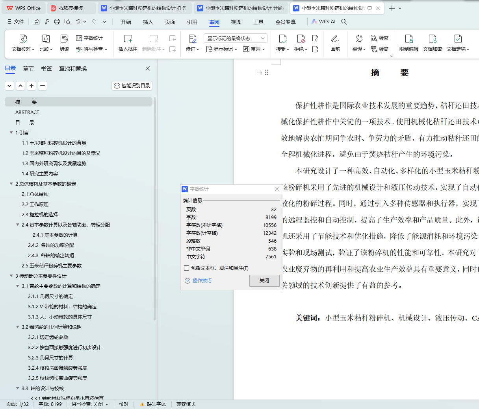Viewport: 479px width, 409px height.
Task: Open 字数统计 word count in ribbon
Action: pyautogui.click(x=89, y=38)
